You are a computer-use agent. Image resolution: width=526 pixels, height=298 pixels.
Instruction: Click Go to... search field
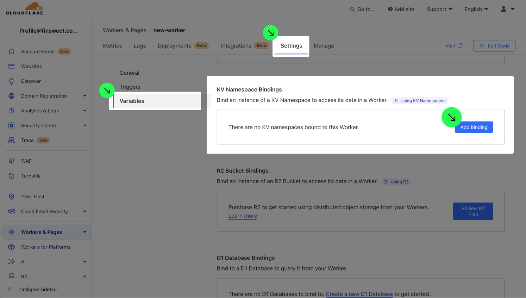(362, 9)
